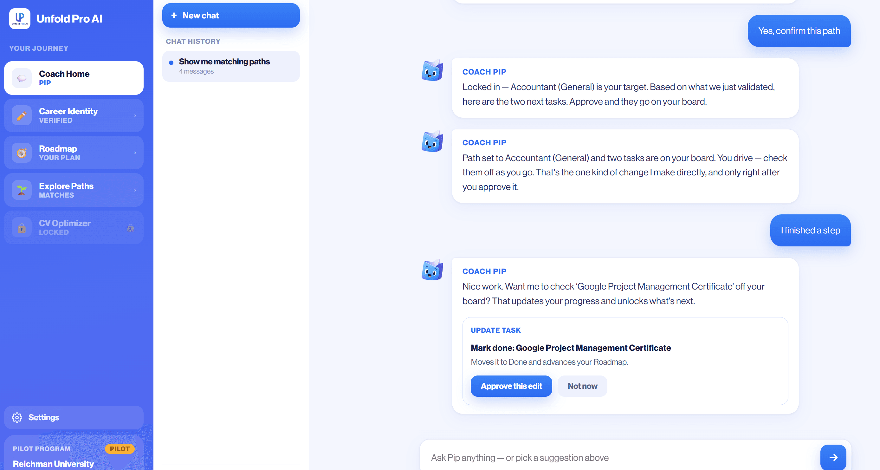This screenshot has width=880, height=470.
Task: Click Pip avatar beside 'Nice work' message
Action: (432, 270)
